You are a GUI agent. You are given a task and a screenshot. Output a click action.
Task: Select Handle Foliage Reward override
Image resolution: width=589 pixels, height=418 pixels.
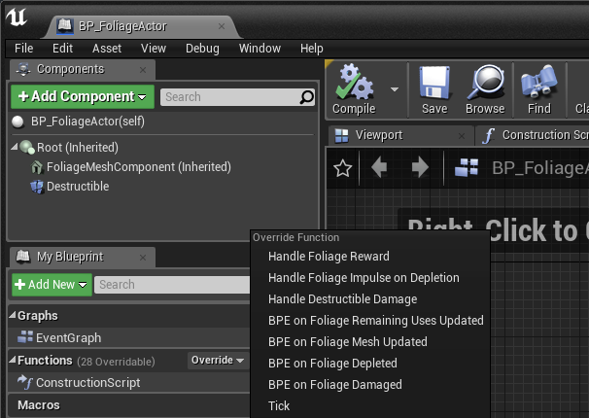pos(329,257)
